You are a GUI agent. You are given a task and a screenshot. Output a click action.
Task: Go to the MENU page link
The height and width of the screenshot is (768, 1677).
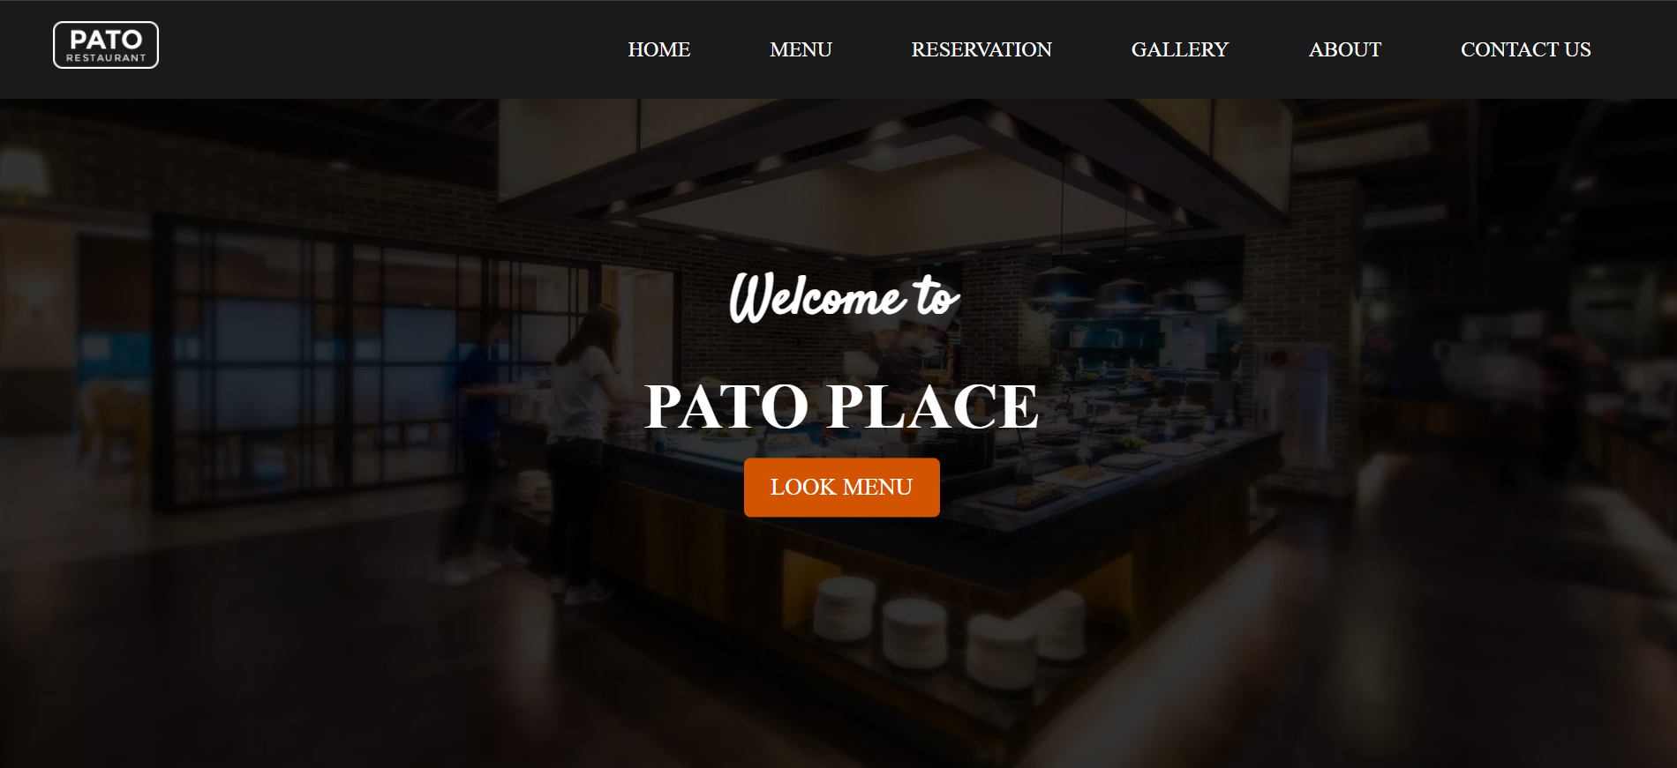click(801, 49)
